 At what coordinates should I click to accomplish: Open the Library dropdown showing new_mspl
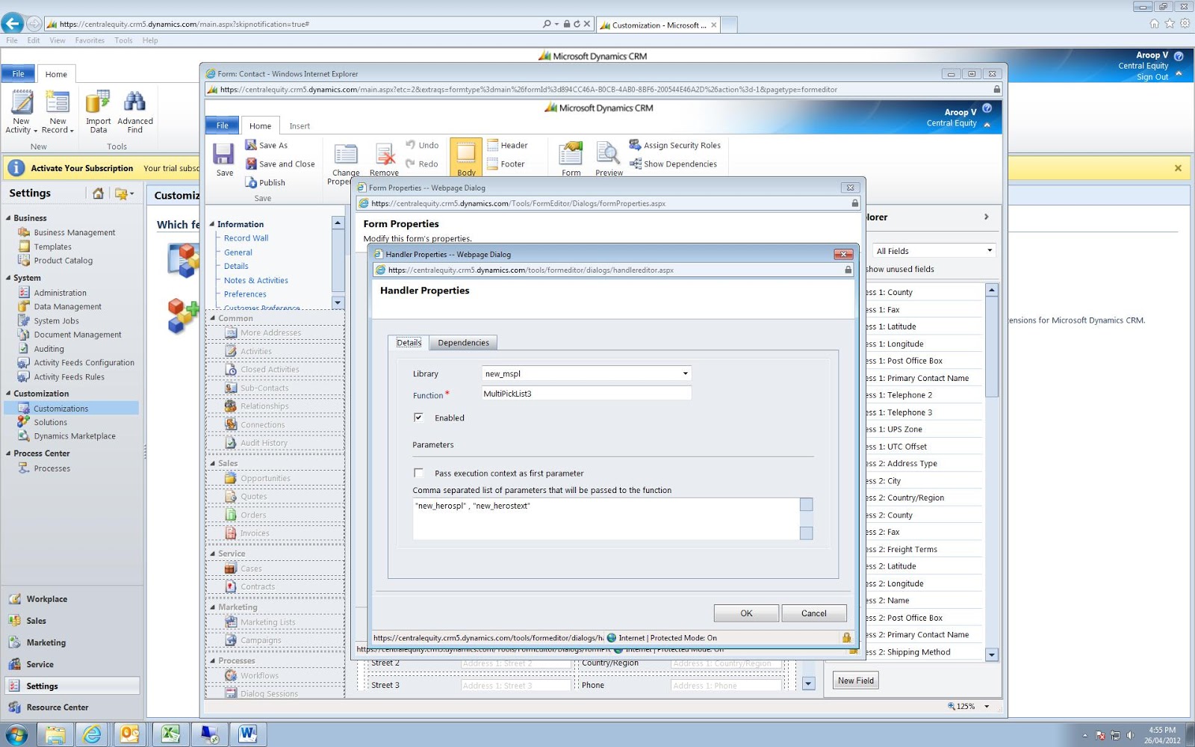[x=684, y=373]
